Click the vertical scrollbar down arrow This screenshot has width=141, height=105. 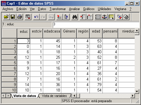tap(137, 91)
